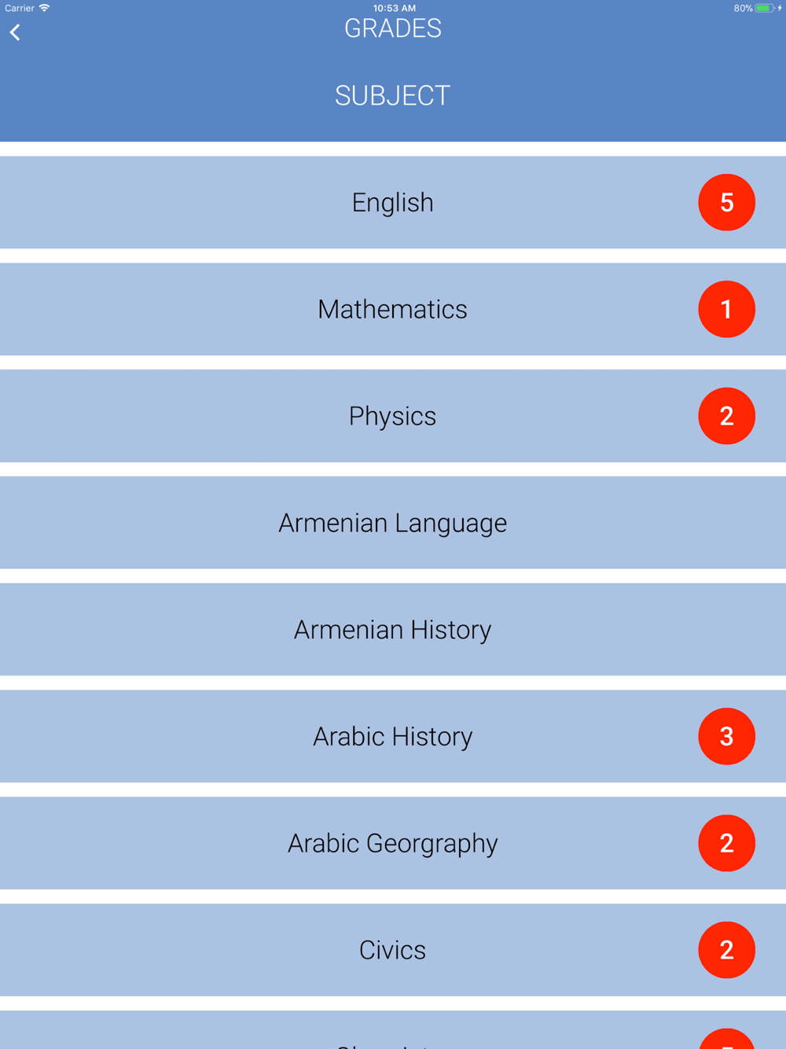Open the Mathematics subject row
This screenshot has width=786, height=1049.
tap(393, 309)
